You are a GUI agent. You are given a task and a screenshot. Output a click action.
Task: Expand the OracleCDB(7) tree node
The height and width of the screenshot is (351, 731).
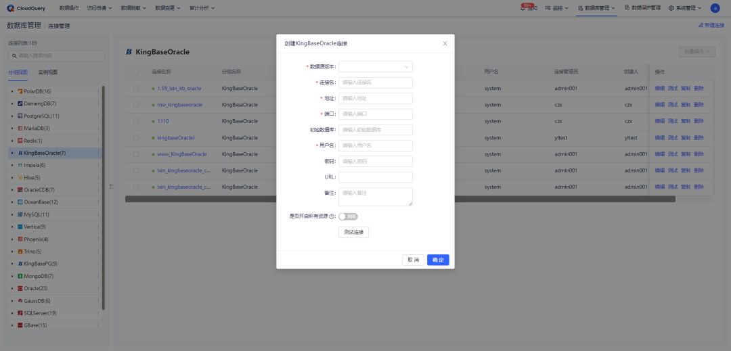tap(13, 190)
